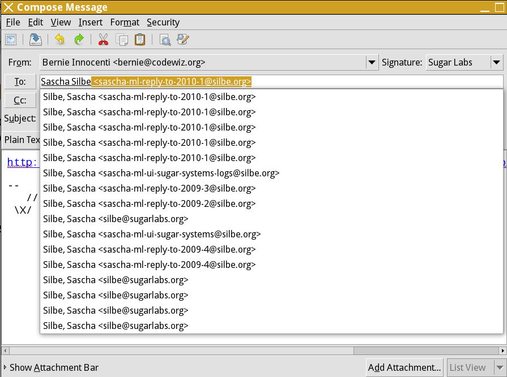Screen dimensions: 507x377
Task: Open the Security menu
Action: click(x=163, y=22)
